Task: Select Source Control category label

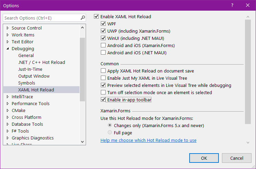Action: [x=26, y=28]
